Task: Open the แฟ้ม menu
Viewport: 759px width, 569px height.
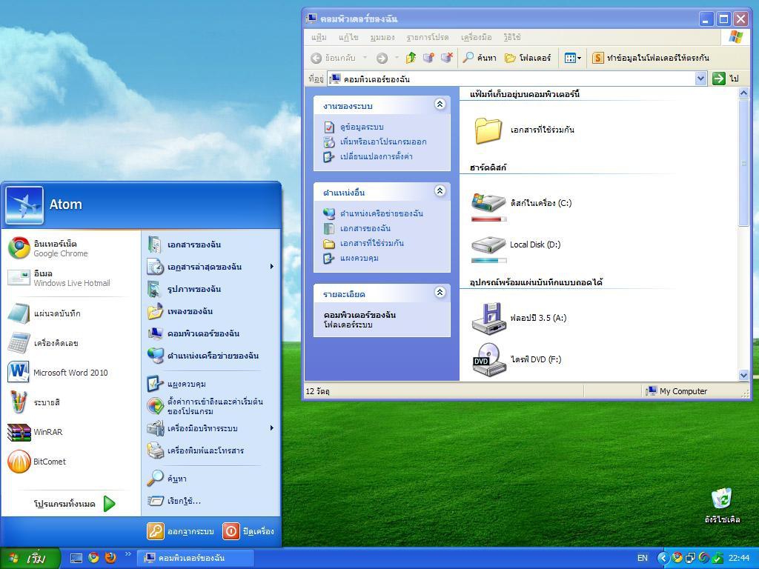Action: [x=319, y=37]
